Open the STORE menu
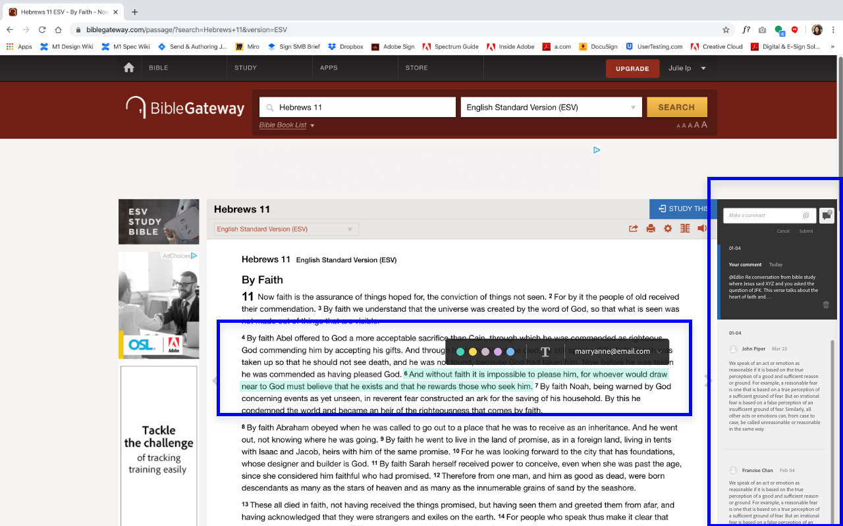Viewport: 843px width, 526px height. pyautogui.click(x=417, y=68)
